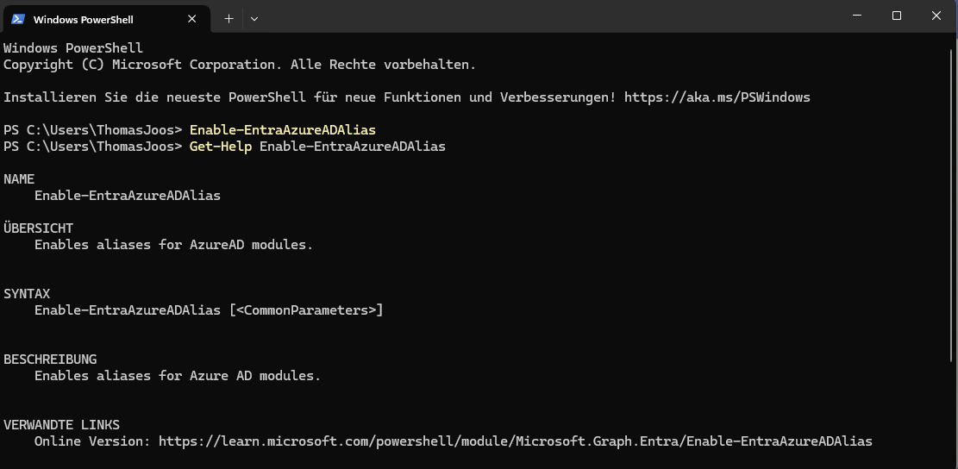Open the aka.ms/PSWindows link
The height and width of the screenshot is (469, 958).
pyautogui.click(x=717, y=97)
